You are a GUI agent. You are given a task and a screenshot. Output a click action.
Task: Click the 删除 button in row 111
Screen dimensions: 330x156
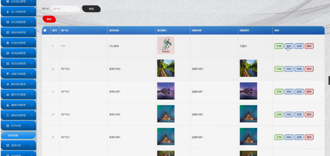tap(309, 46)
